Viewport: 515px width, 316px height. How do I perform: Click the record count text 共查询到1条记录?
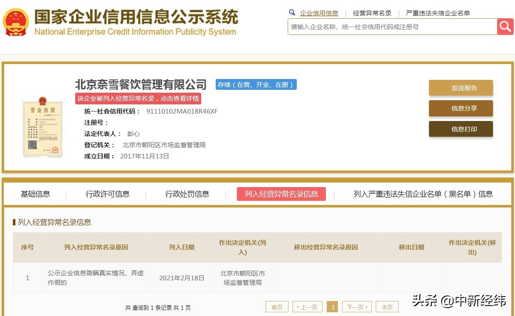pyautogui.click(x=158, y=308)
